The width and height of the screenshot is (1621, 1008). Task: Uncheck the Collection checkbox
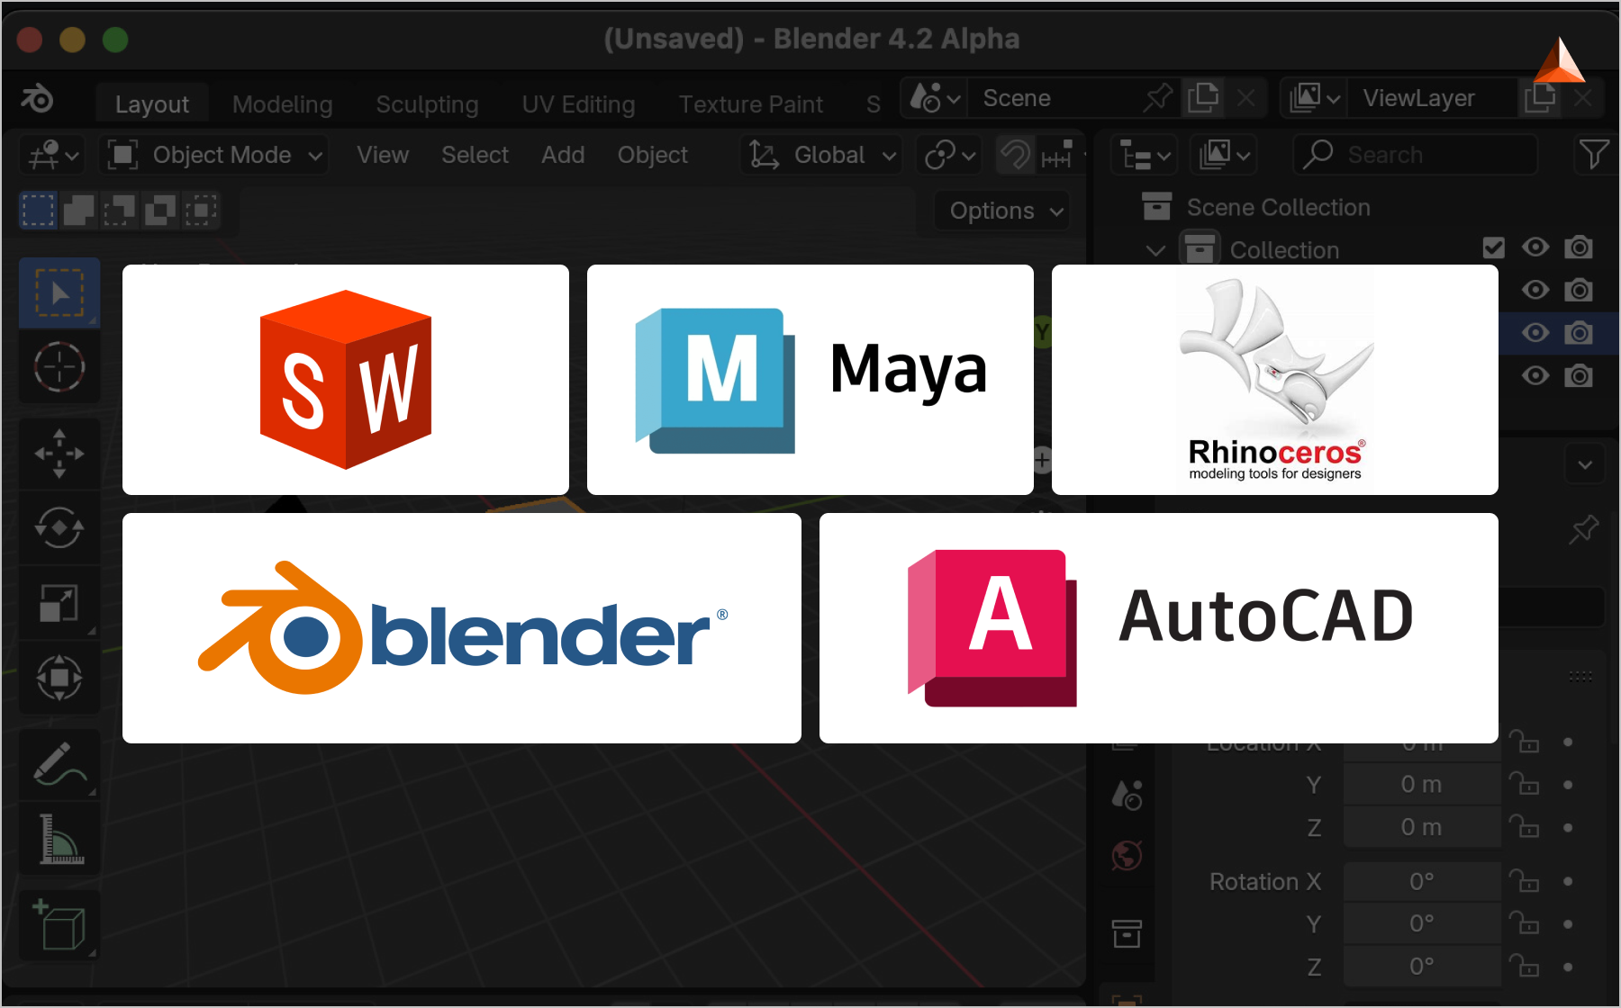tap(1493, 247)
